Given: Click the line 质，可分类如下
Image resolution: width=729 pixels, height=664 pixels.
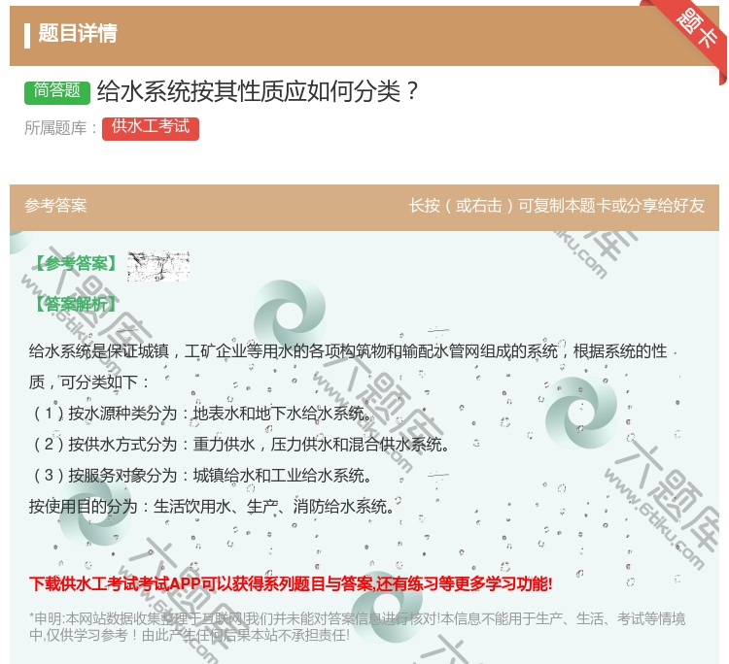Looking at the screenshot, I should click(x=89, y=382).
